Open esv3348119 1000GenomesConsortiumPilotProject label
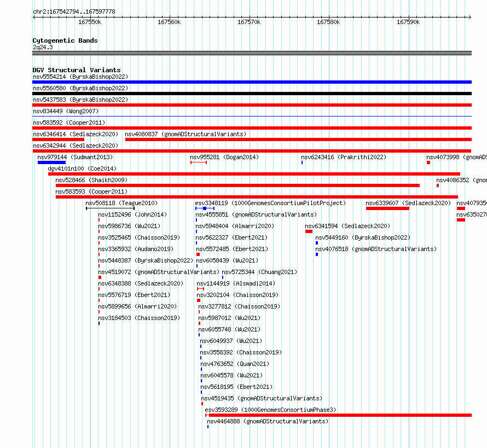 click(270, 203)
